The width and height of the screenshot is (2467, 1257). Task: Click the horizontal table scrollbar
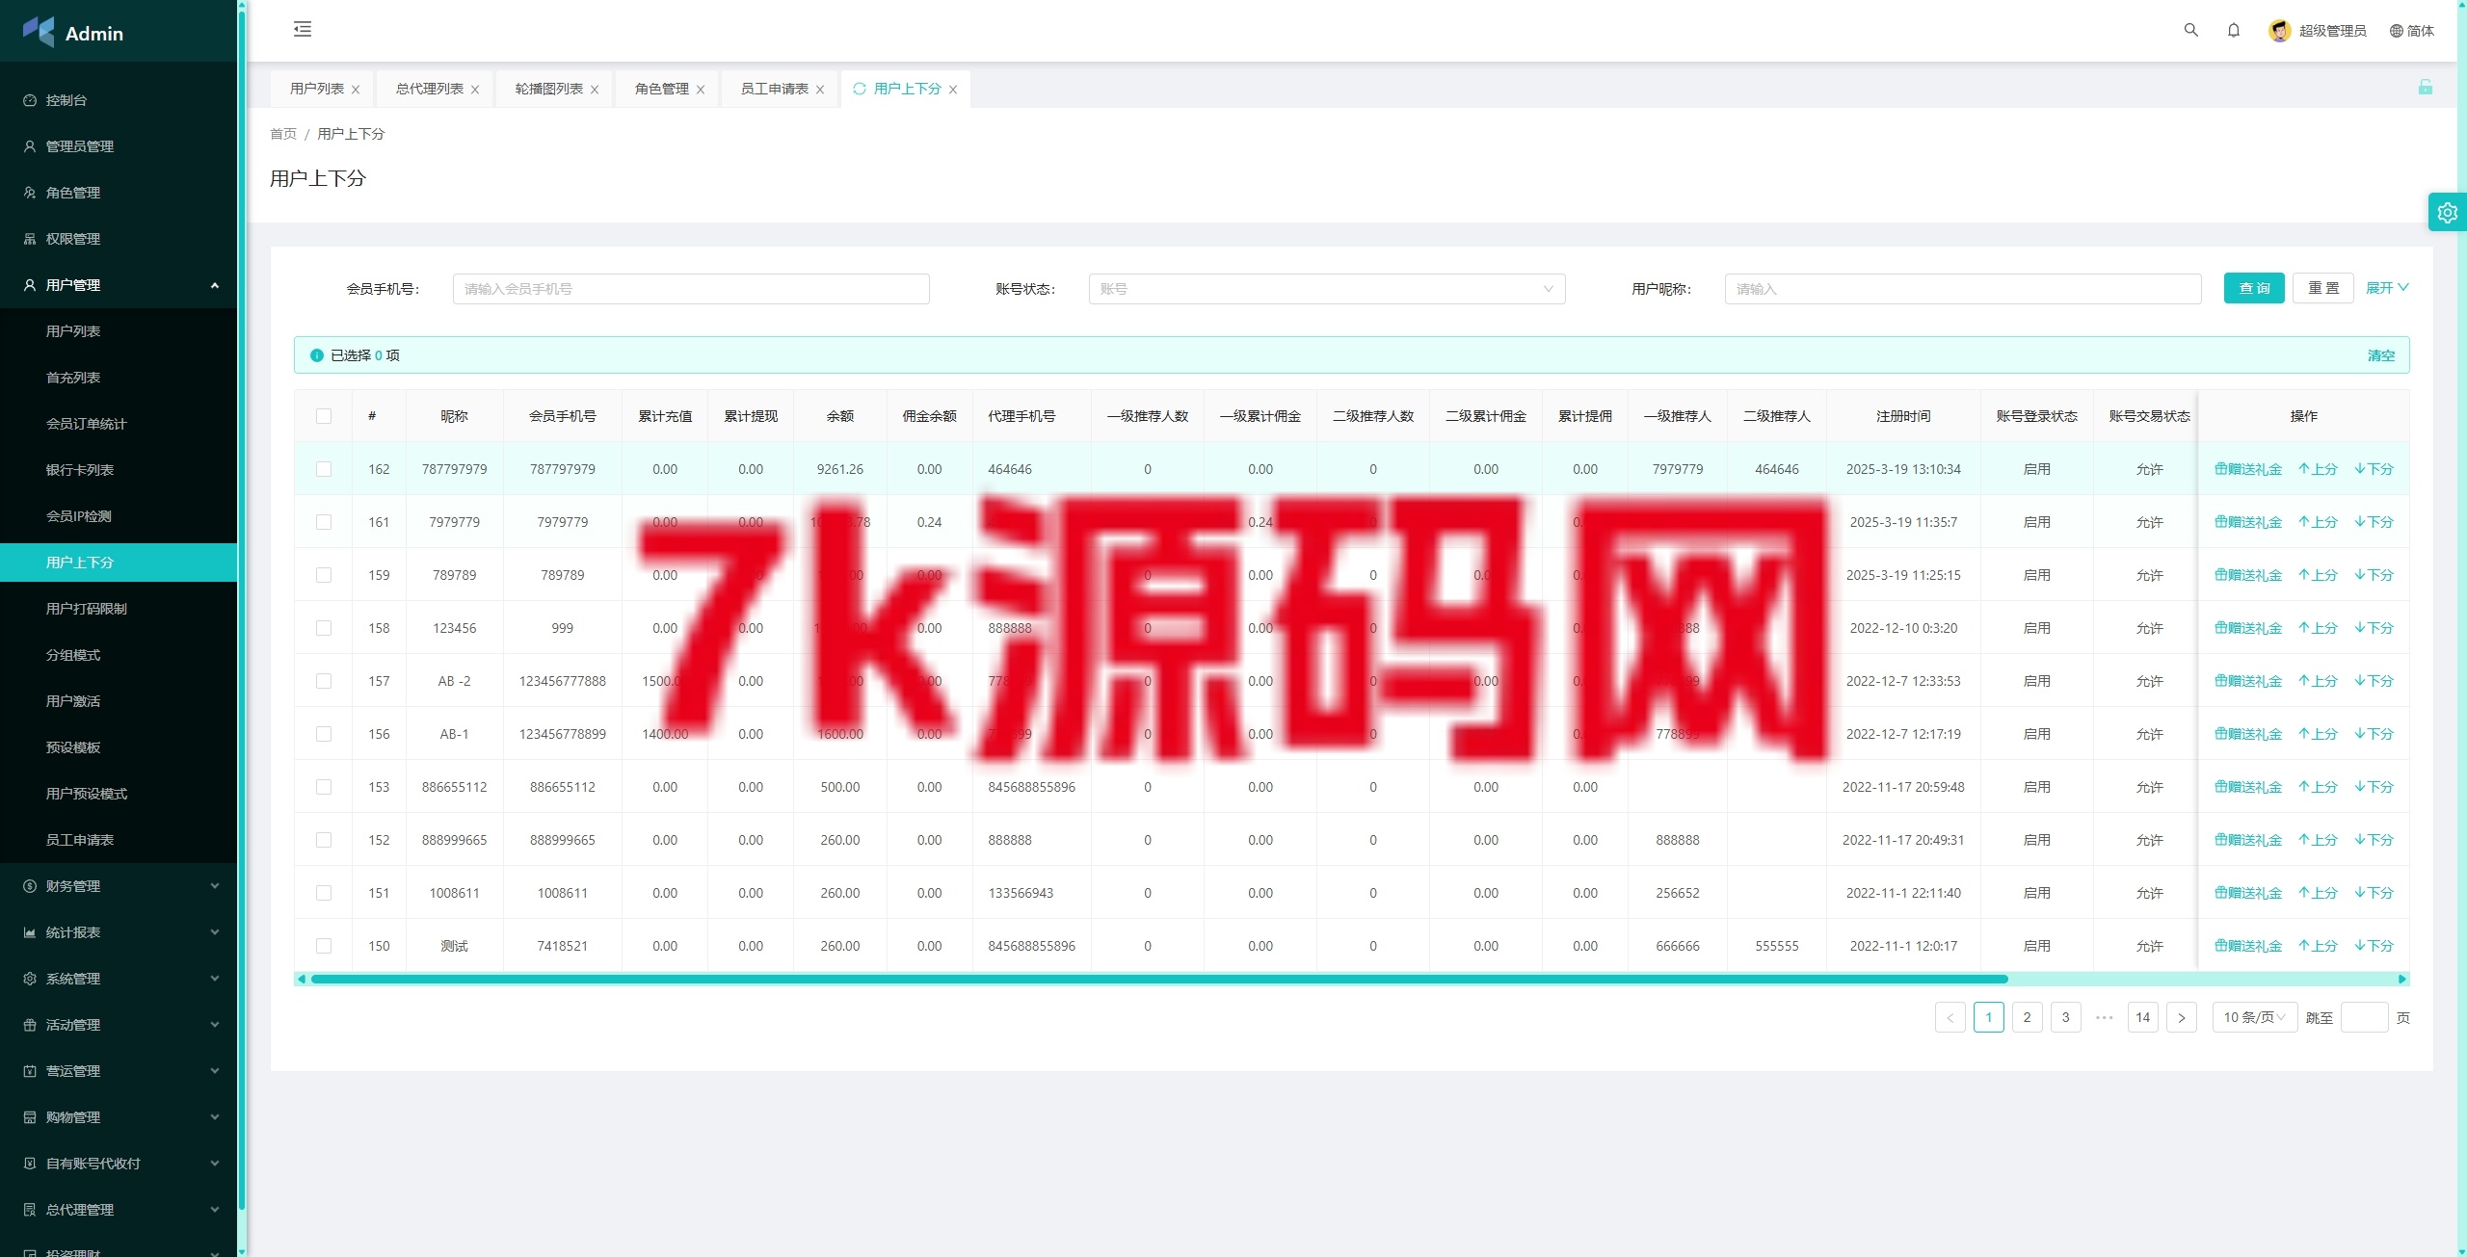click(x=1159, y=979)
